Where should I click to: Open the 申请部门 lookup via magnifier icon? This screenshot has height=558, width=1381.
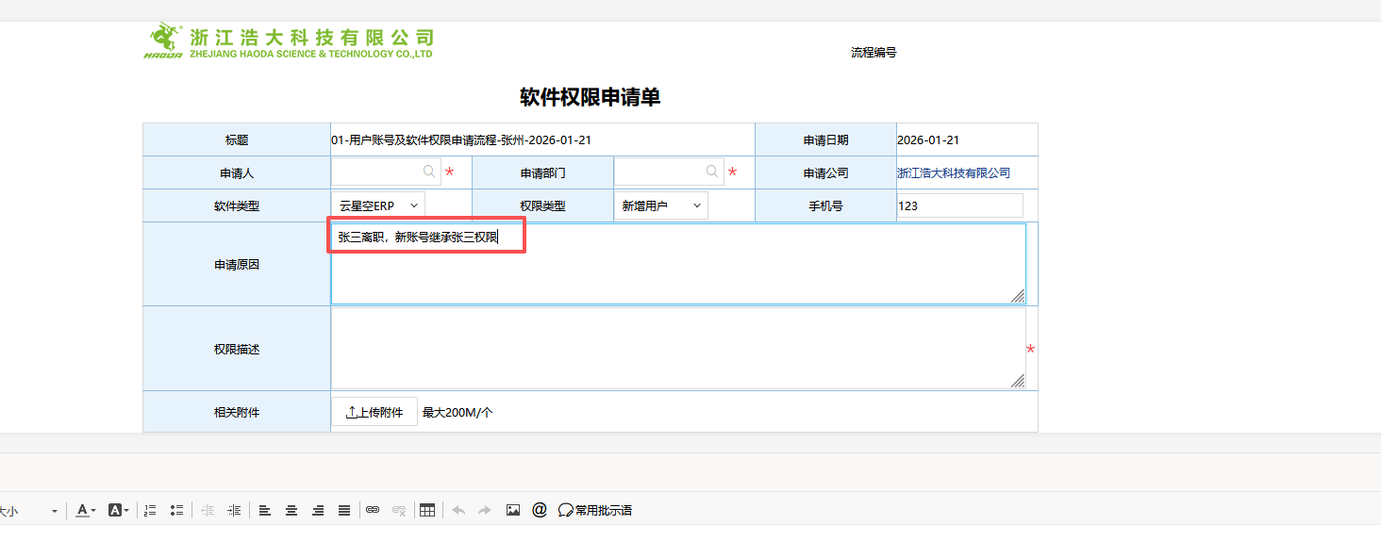coord(712,172)
